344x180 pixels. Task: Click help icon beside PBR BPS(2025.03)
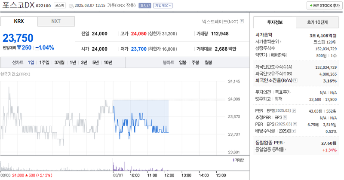coord(295,124)
